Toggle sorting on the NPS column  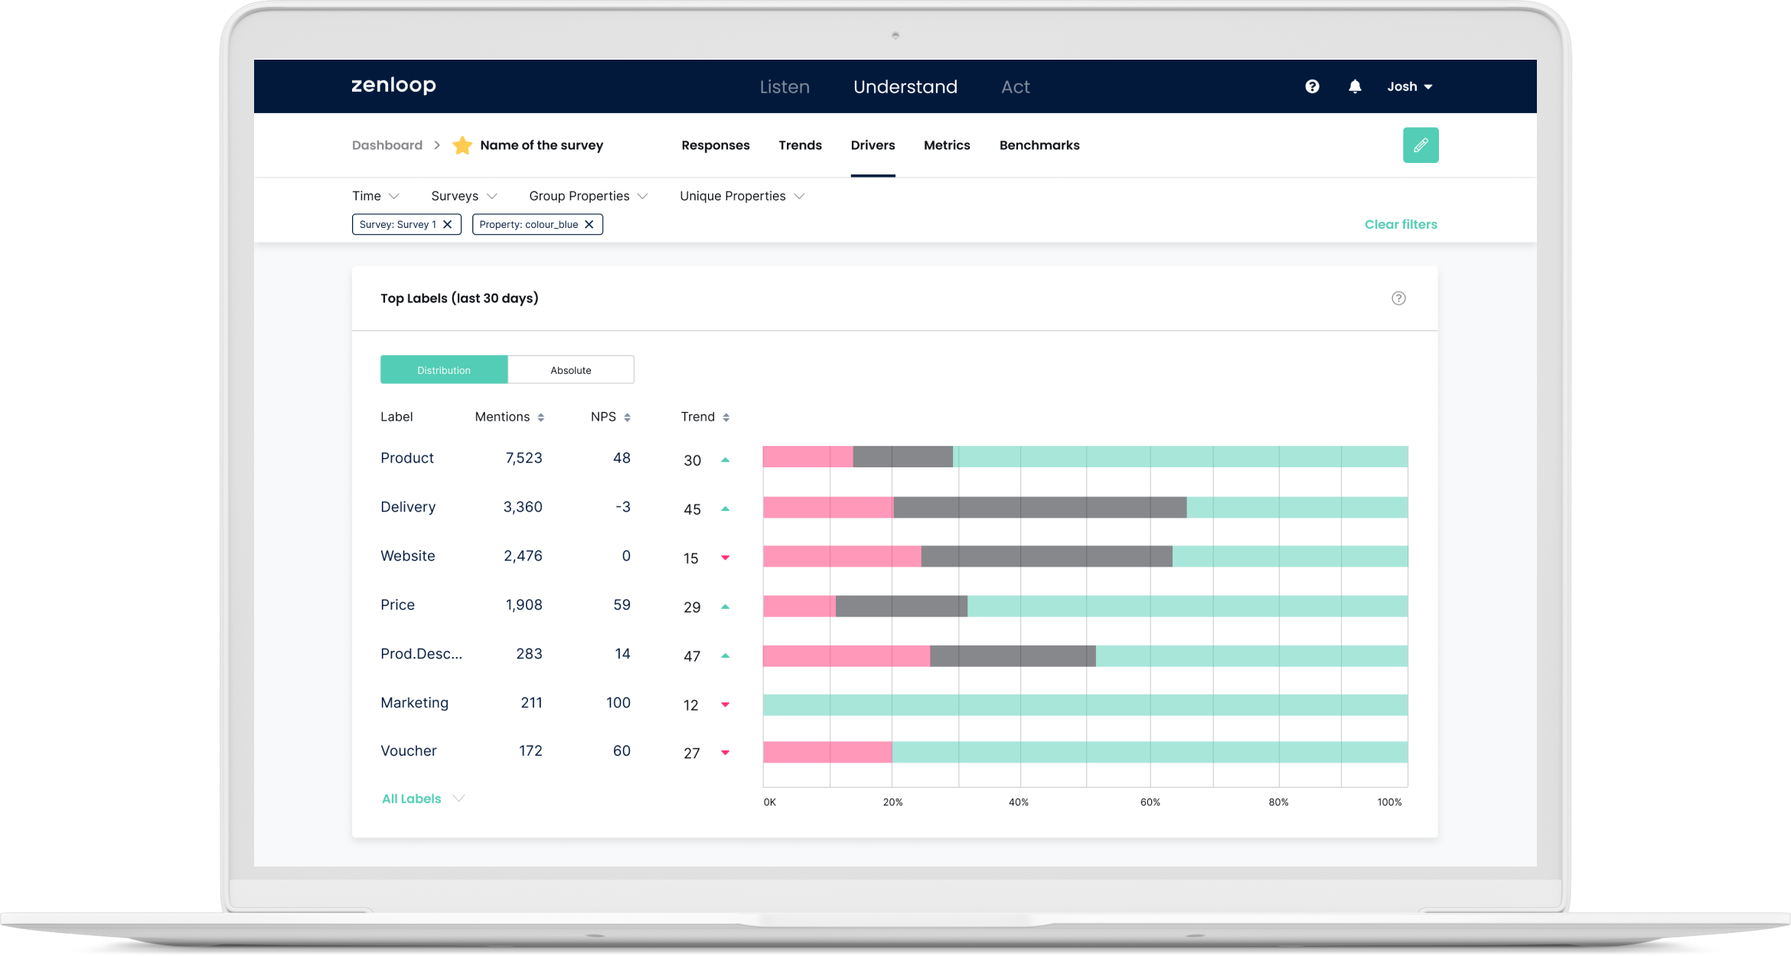(627, 417)
